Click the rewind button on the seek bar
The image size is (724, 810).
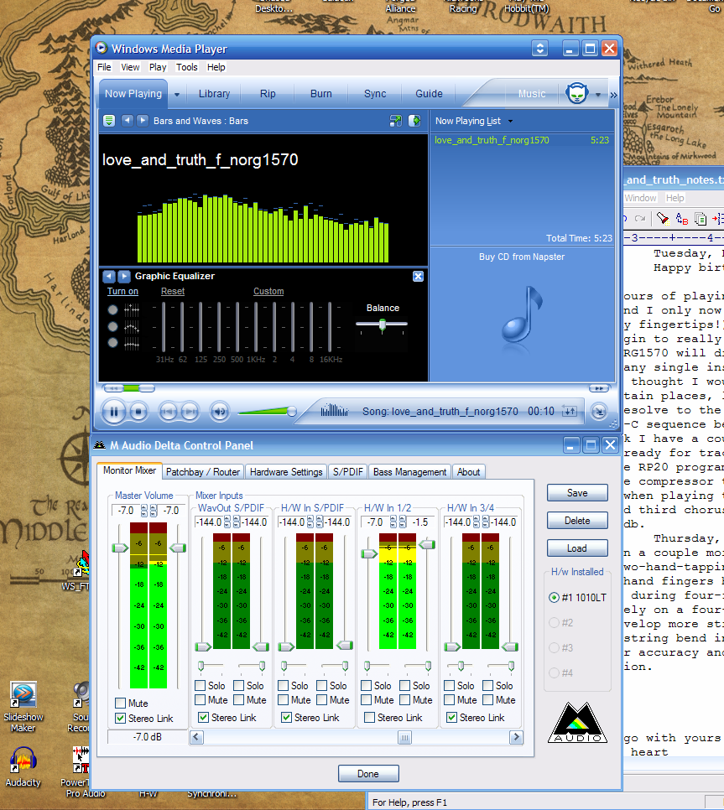(x=113, y=388)
